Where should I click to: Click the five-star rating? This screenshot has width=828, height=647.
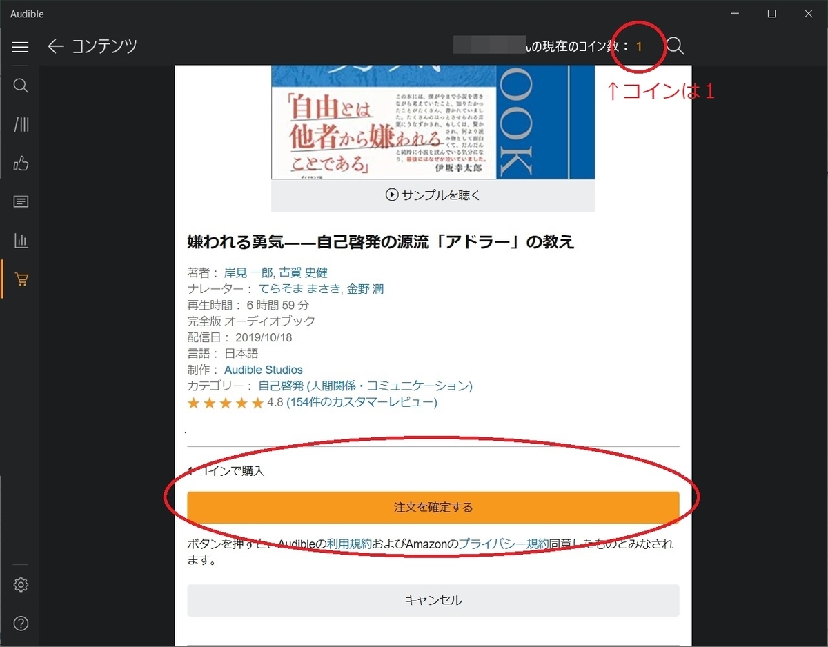pyautogui.click(x=226, y=403)
